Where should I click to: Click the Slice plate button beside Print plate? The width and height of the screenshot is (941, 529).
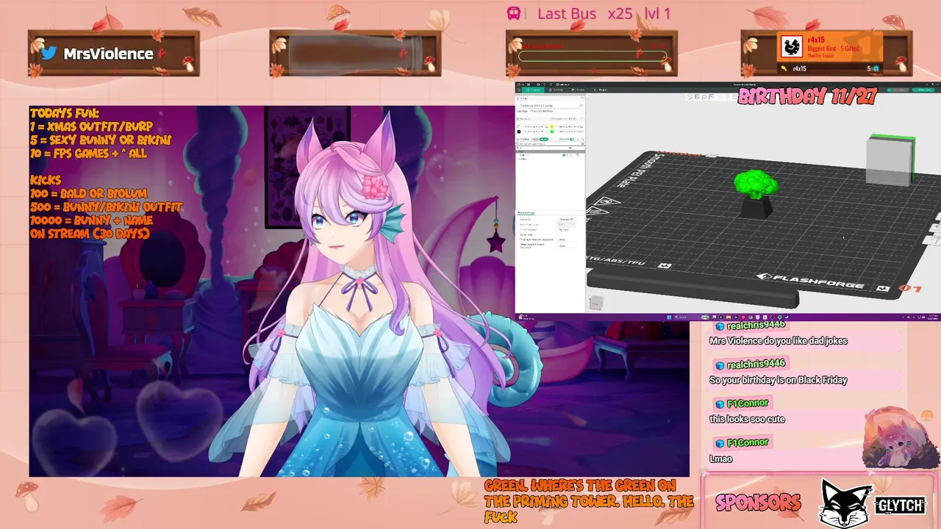(x=898, y=90)
